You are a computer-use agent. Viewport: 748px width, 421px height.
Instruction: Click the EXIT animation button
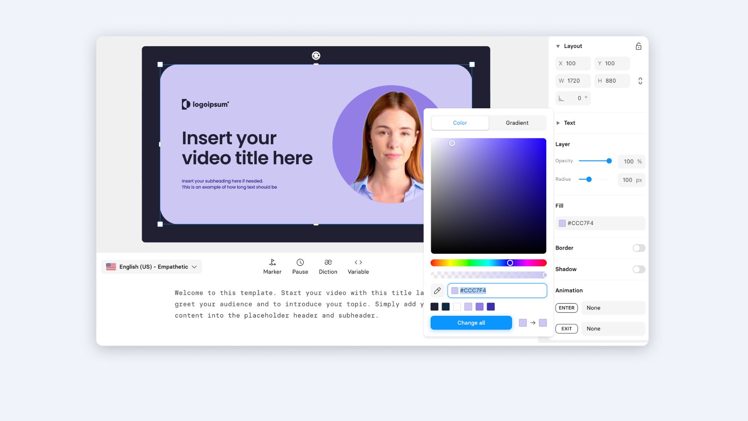click(566, 329)
